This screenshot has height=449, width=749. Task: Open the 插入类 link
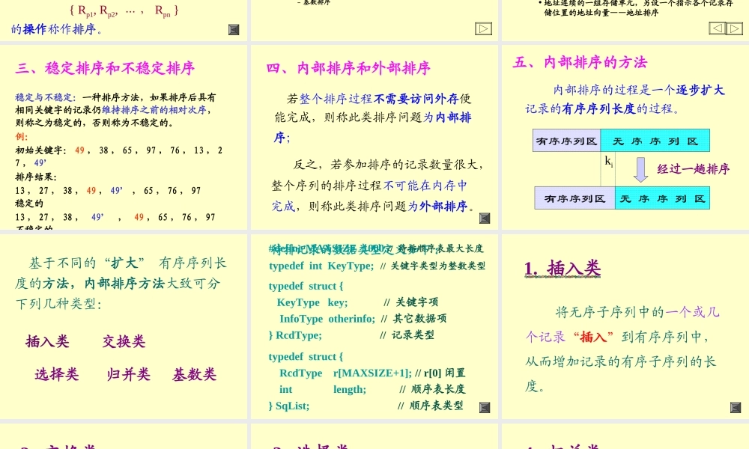tap(47, 341)
